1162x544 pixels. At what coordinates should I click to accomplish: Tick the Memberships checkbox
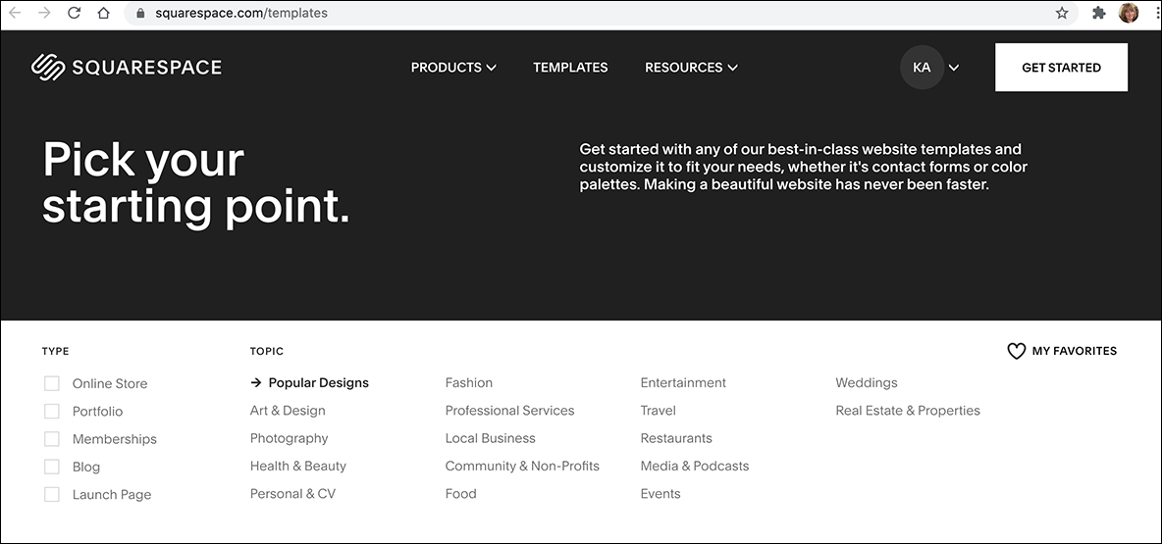(52, 439)
